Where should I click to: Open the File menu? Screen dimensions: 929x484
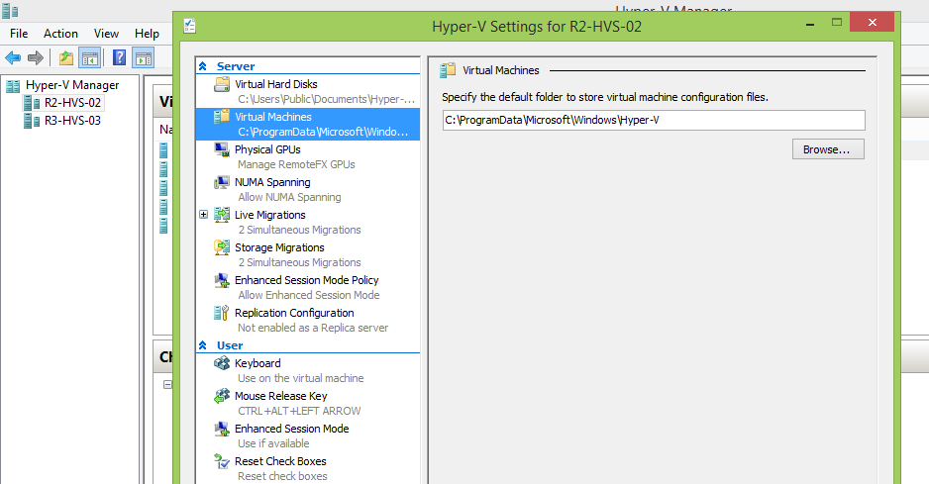[19, 34]
